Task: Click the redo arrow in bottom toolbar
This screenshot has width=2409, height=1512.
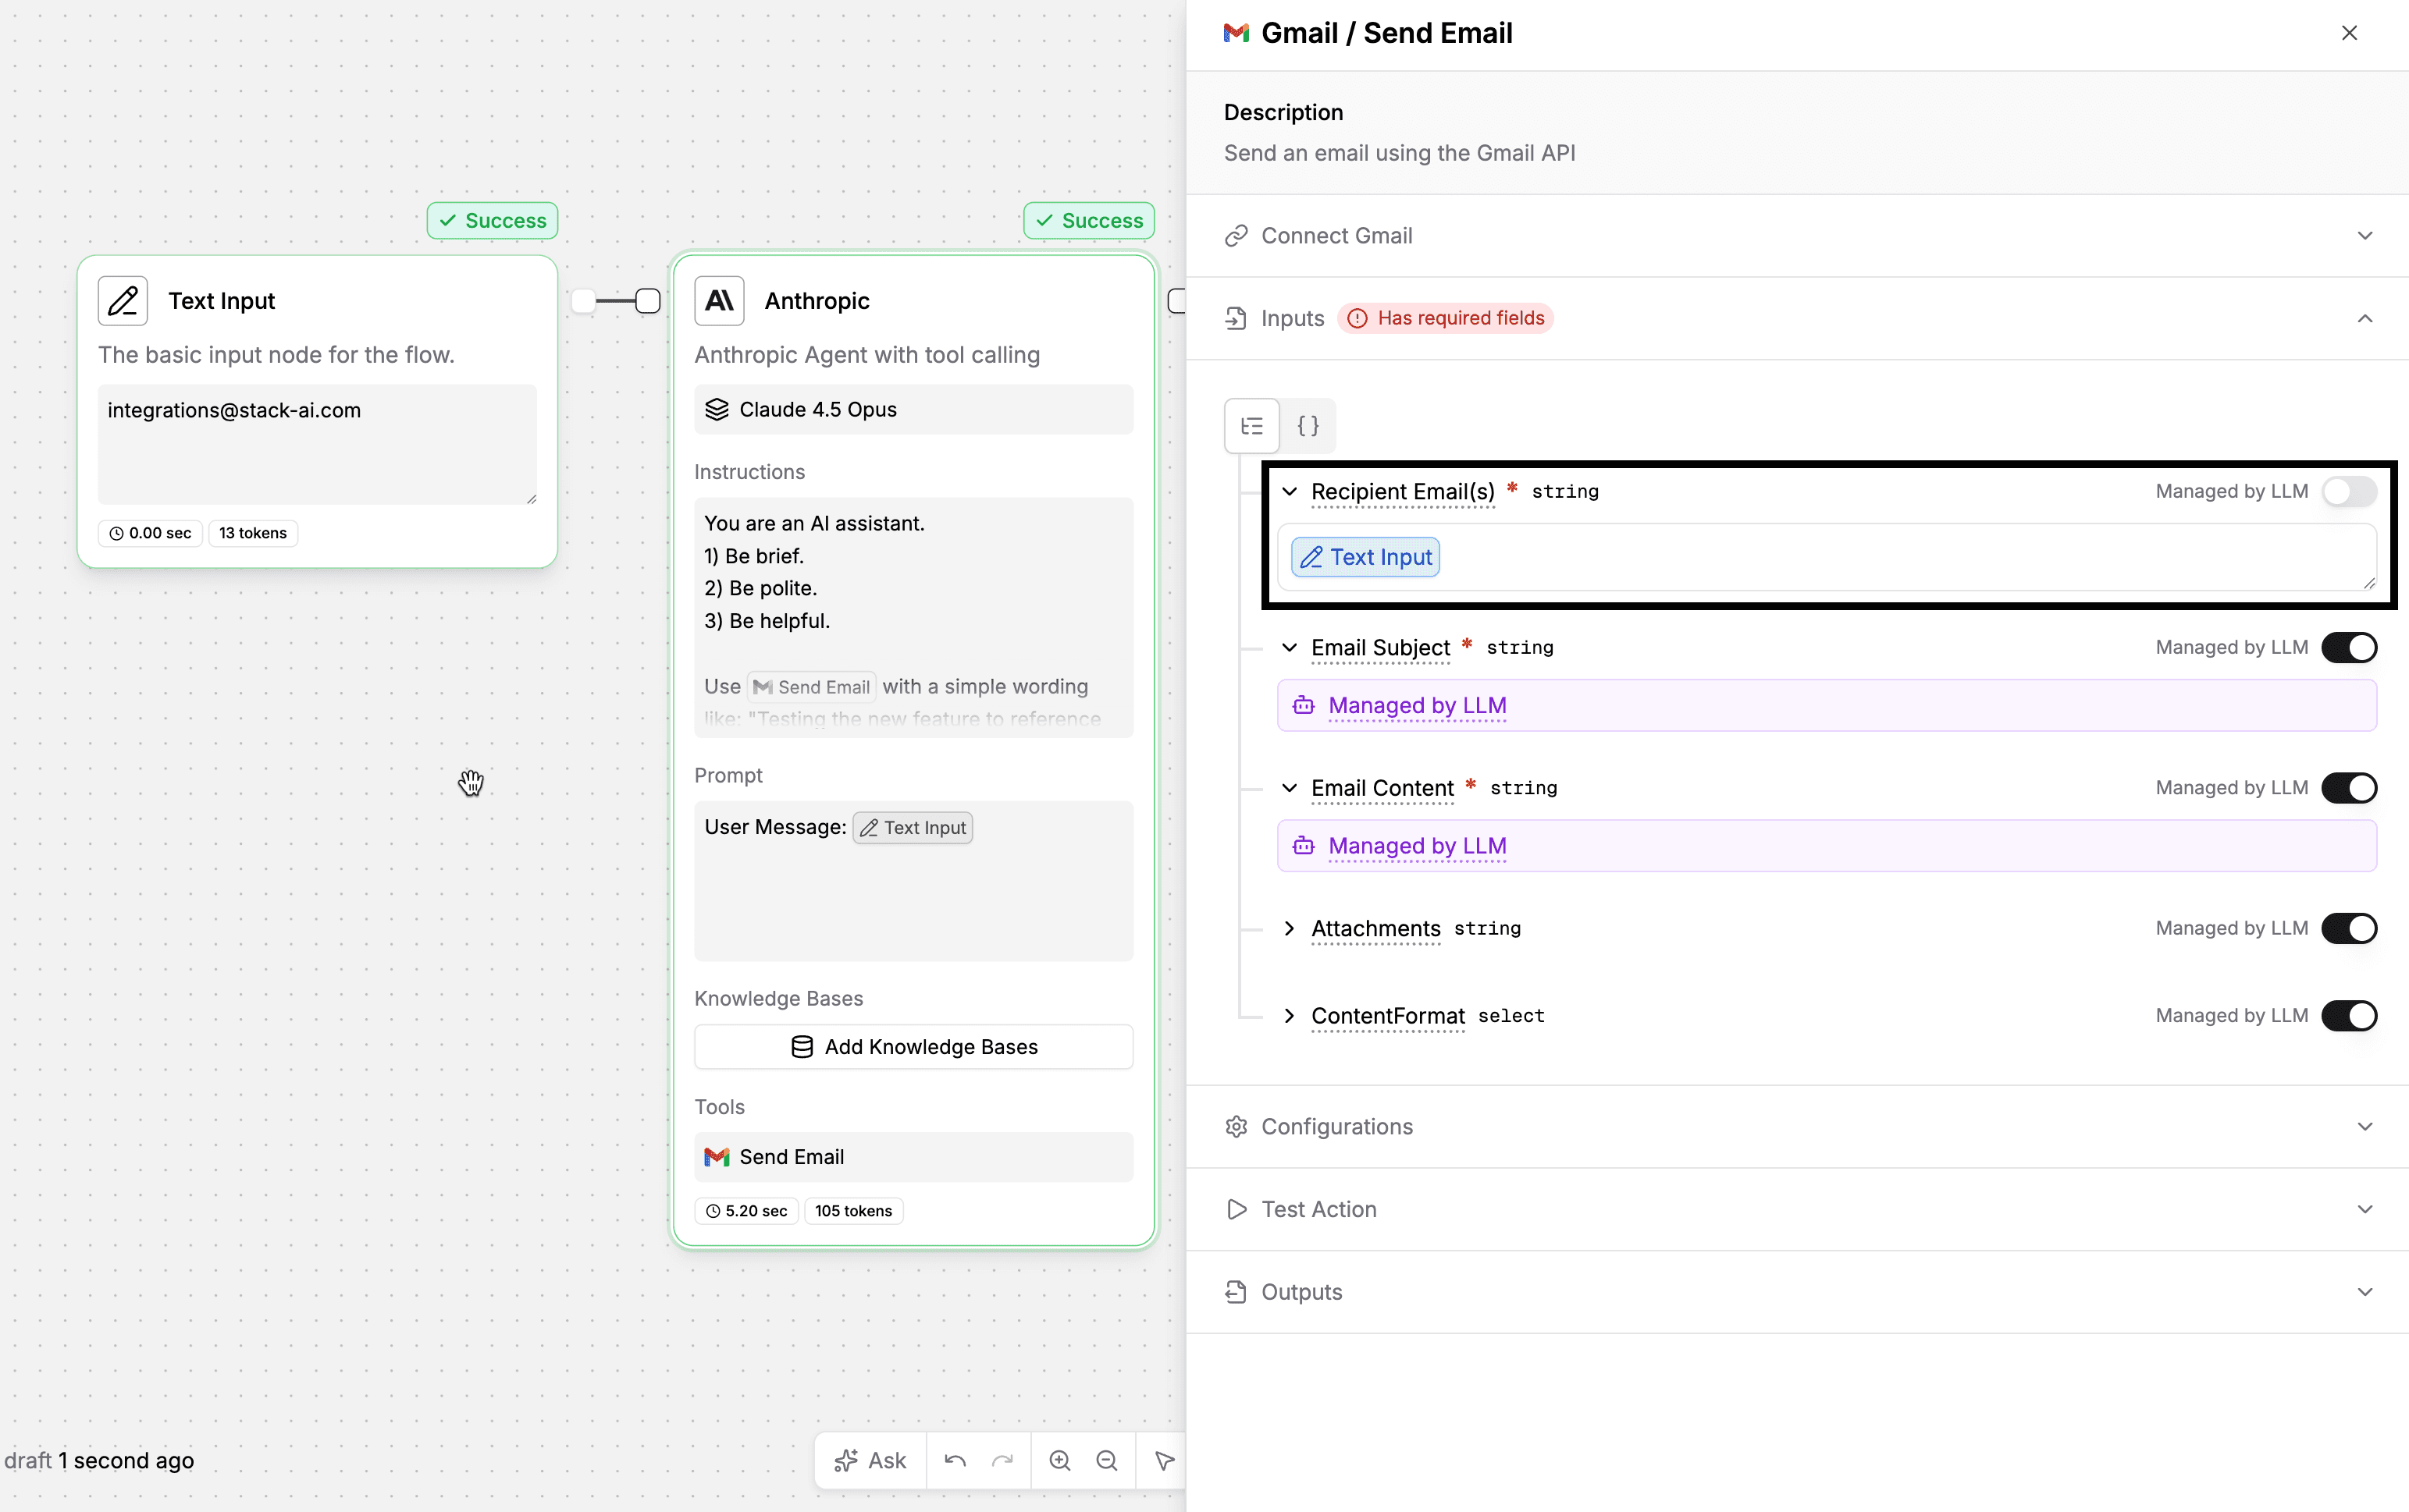Action: coord(1002,1461)
